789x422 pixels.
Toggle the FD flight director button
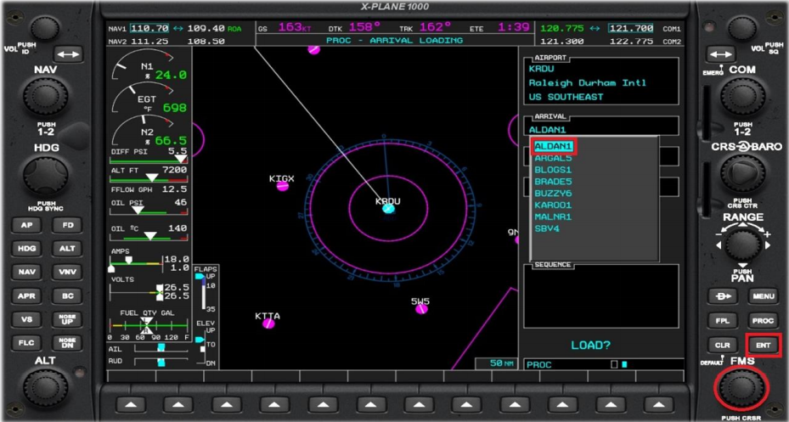(x=67, y=225)
